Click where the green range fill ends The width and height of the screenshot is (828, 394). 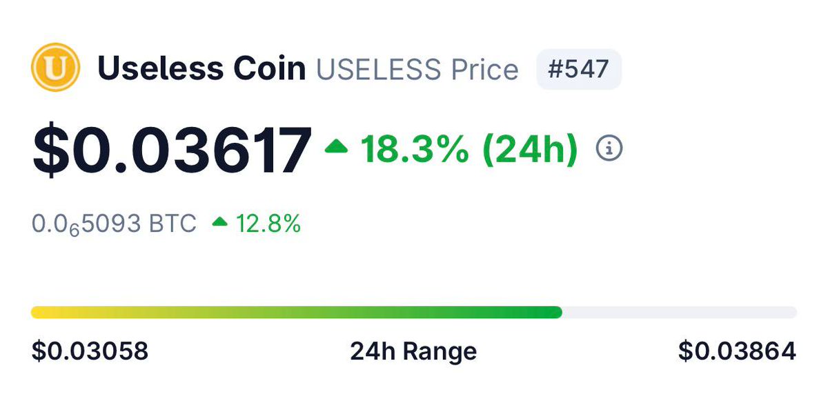point(559,313)
